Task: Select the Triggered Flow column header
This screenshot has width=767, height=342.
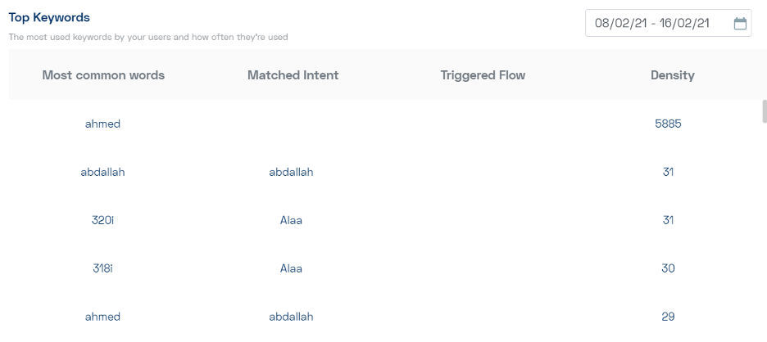Action: (483, 74)
